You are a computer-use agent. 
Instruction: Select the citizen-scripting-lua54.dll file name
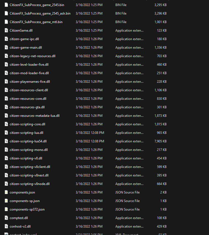pos(28,141)
